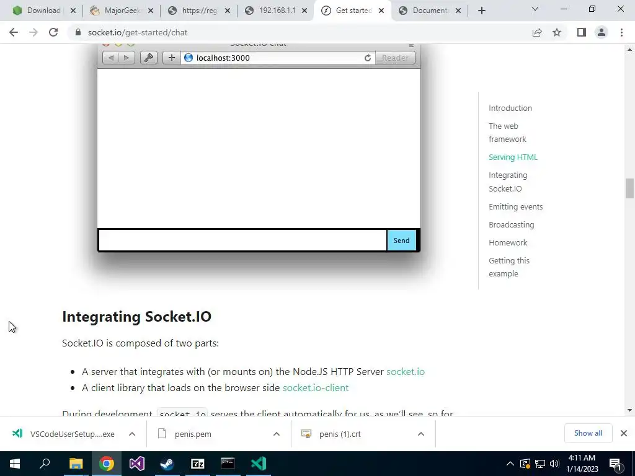Expand options for VSCodeUserSetup download

click(131, 434)
